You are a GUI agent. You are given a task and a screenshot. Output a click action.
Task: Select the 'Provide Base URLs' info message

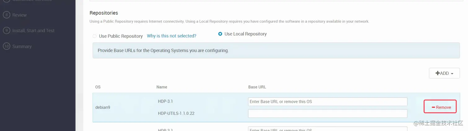[276, 51]
